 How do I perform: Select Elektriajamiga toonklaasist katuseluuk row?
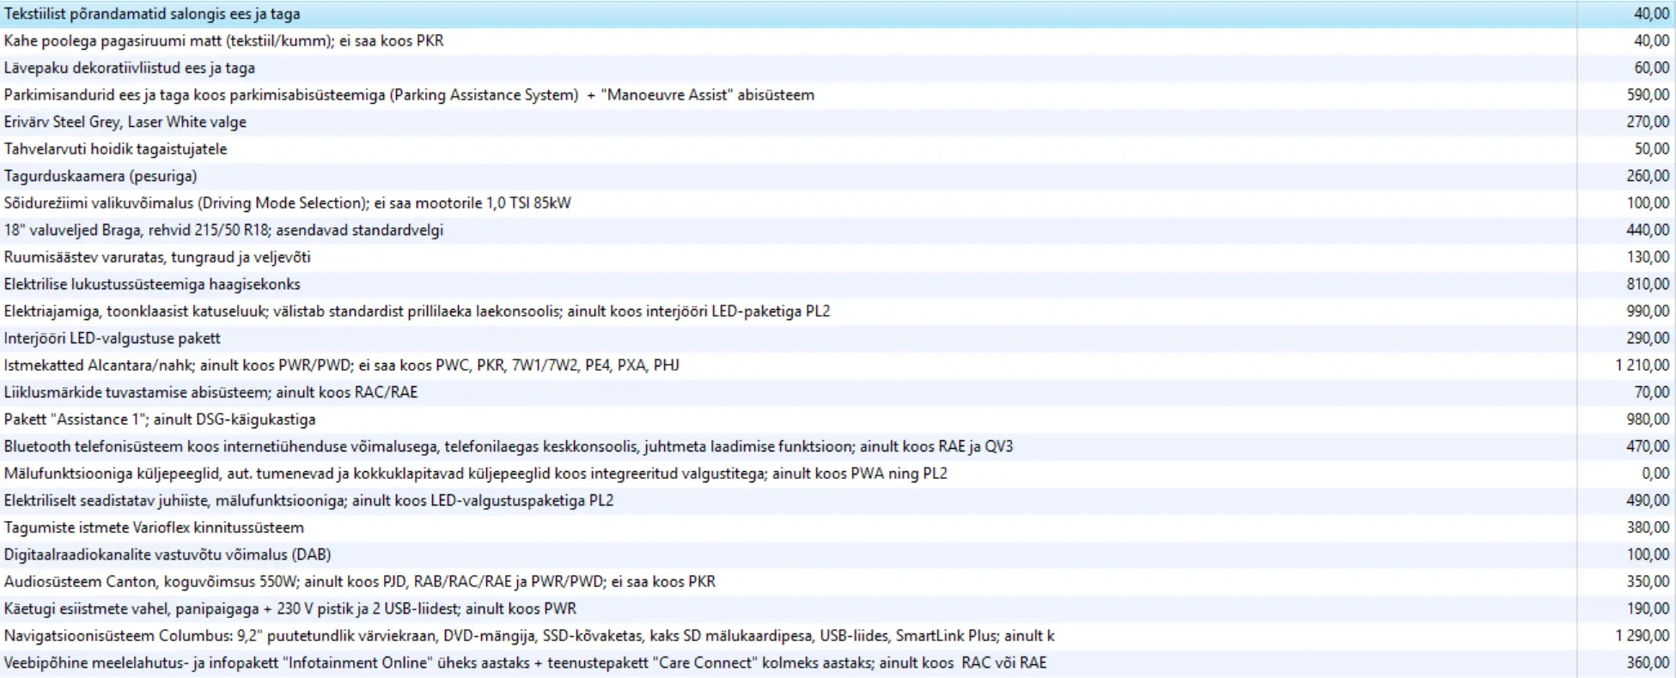pos(417,311)
